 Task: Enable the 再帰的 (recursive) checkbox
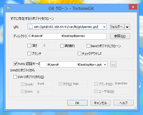click(x=62, y=46)
